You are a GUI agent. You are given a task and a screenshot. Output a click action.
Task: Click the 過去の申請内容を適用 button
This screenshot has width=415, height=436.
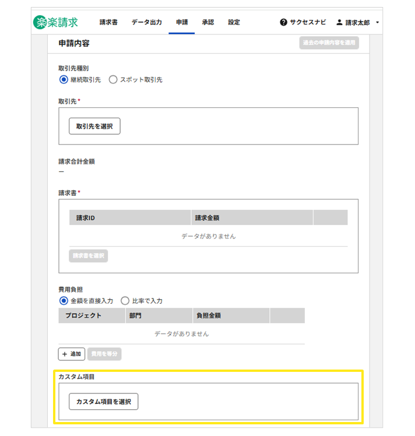coord(328,43)
